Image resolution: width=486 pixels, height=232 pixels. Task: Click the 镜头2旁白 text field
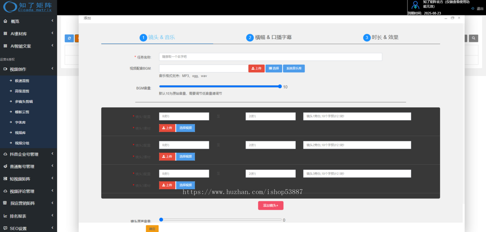pyautogui.click(x=357, y=145)
